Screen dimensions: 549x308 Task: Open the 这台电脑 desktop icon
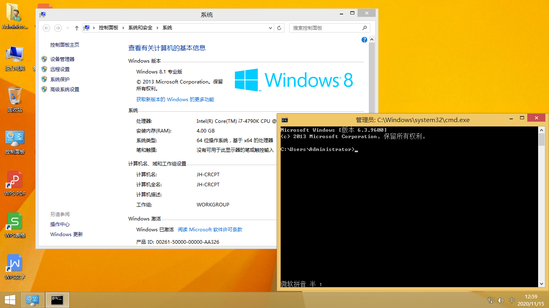point(15,59)
